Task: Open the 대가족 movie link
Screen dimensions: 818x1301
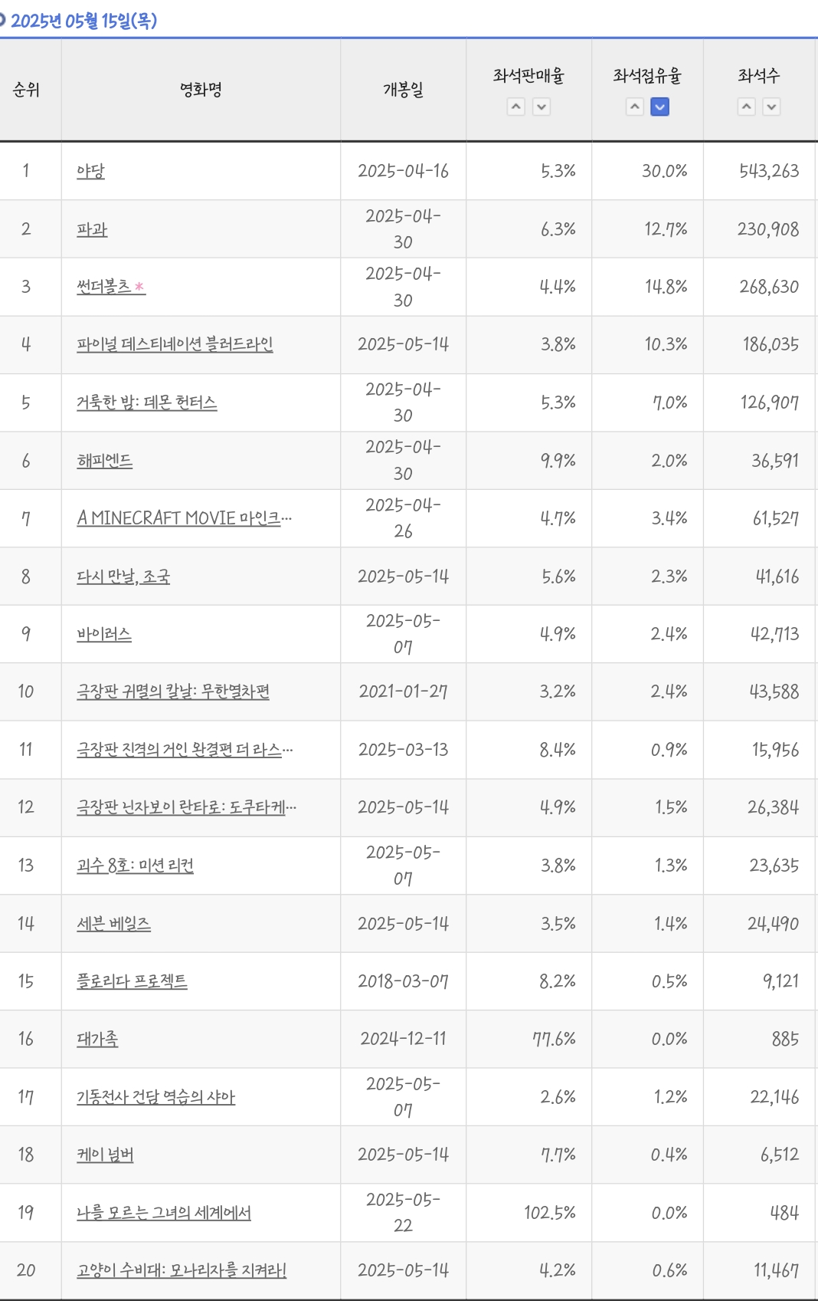Action: 97,1039
